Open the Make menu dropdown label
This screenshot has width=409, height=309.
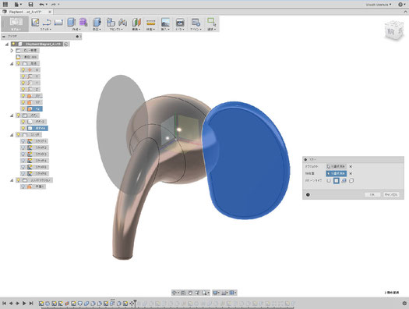coord(180,29)
